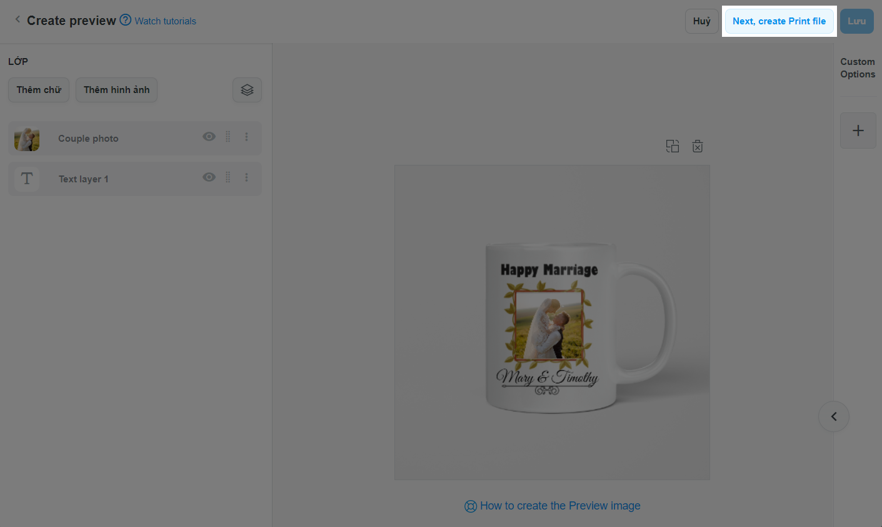This screenshot has height=527, width=882.
Task: Open the help question mark icon
Action: pyautogui.click(x=125, y=20)
